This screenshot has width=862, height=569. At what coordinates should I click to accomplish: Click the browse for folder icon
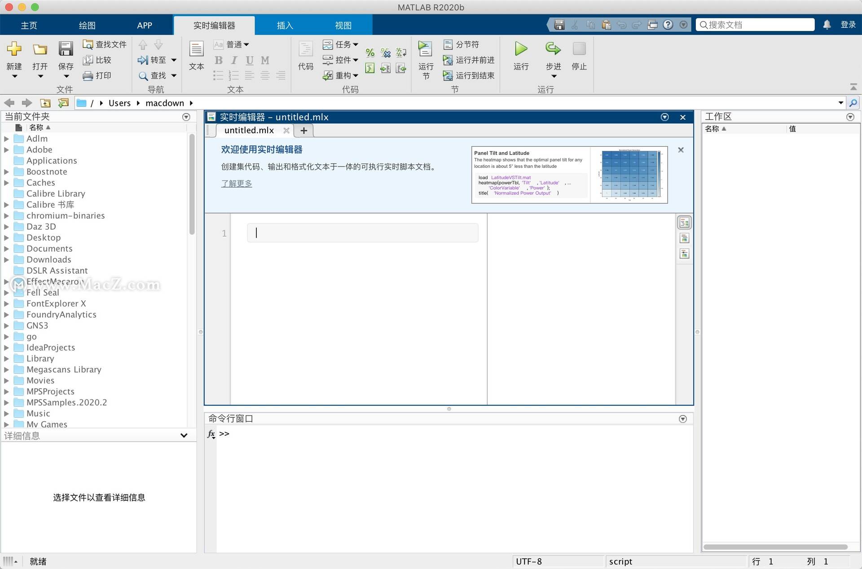pyautogui.click(x=63, y=103)
